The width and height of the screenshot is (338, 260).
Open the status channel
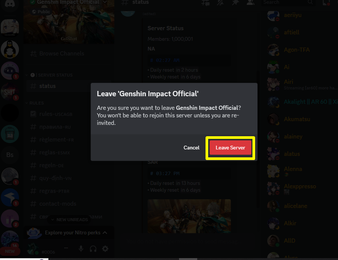click(69, 86)
